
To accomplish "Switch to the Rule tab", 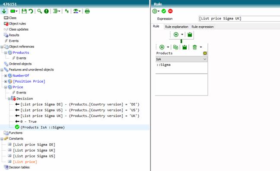I will pyautogui.click(x=156, y=26).
